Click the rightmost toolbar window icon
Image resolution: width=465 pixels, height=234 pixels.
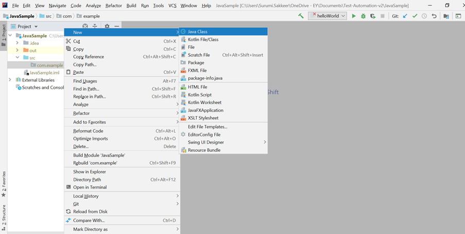coord(458,16)
